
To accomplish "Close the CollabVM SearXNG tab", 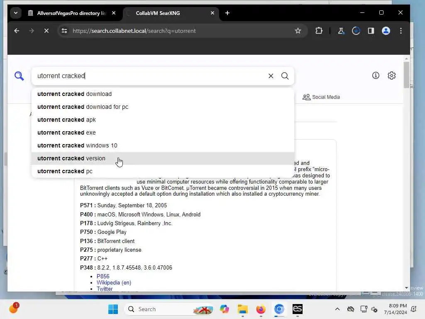I will tap(212, 13).
